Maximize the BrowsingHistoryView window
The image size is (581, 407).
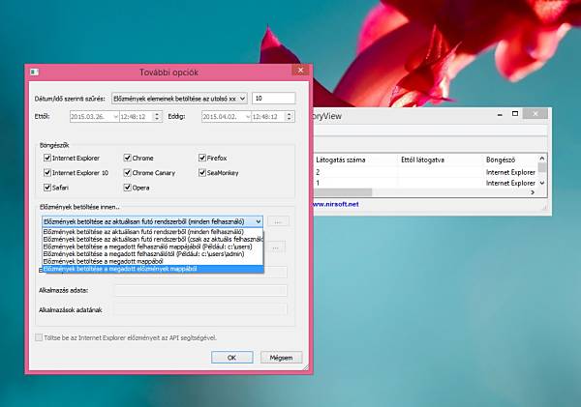click(515, 113)
